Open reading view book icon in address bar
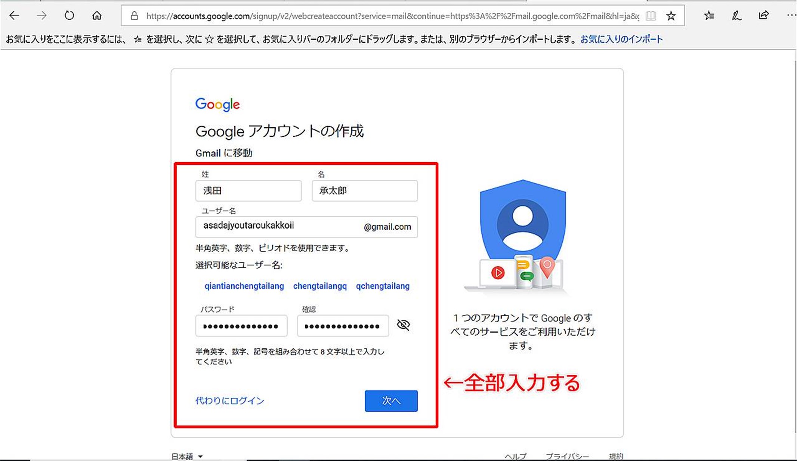Screen dimensions: 797x461 651,16
